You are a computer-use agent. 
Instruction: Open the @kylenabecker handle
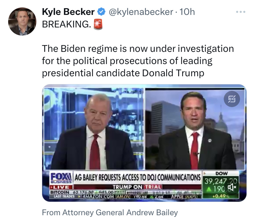[141, 12]
